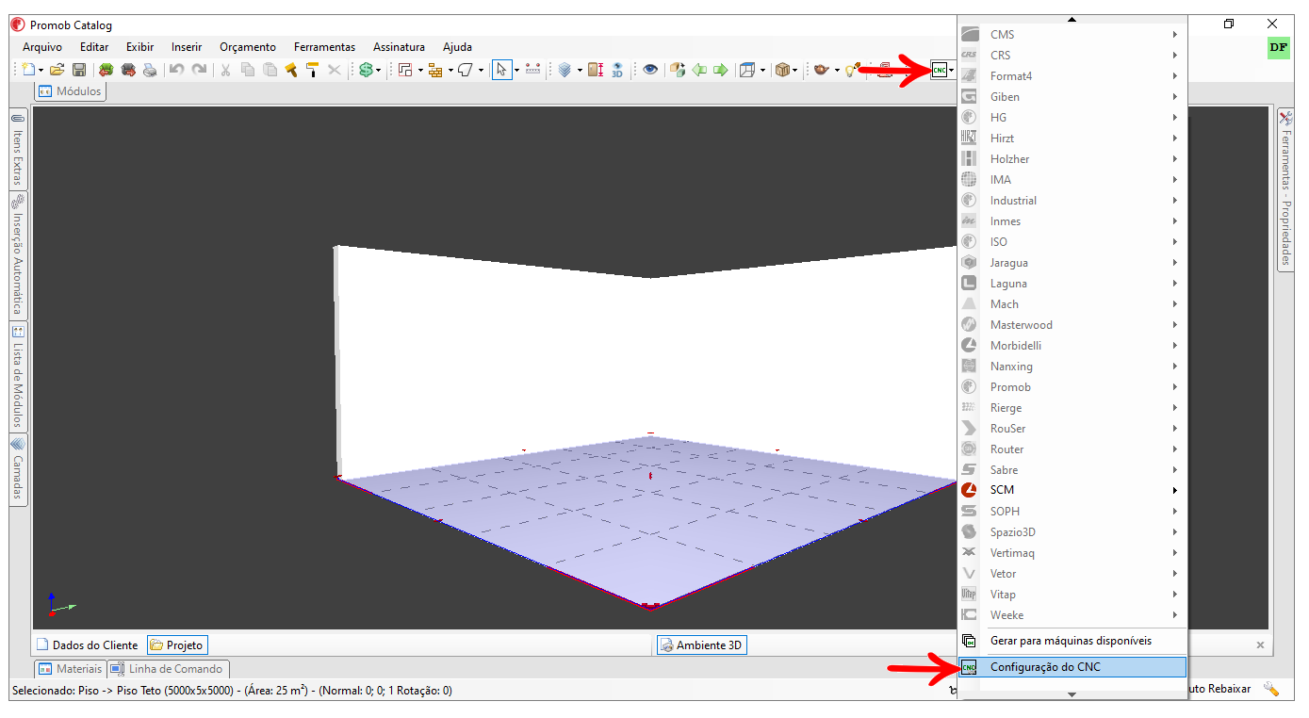Delete the selection using the X icon

335,70
